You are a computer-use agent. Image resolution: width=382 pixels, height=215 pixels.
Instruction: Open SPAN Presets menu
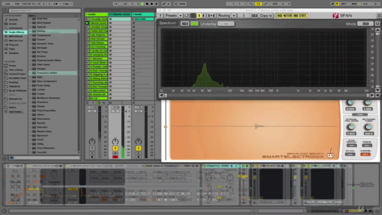(x=171, y=16)
